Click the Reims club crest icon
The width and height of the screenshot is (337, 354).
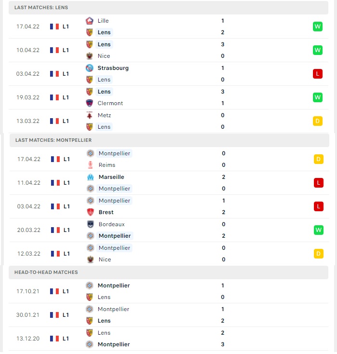(x=91, y=165)
